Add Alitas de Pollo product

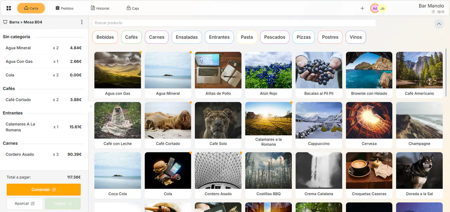(x=218, y=75)
